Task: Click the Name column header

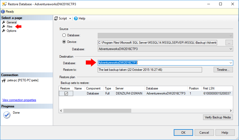Action: 79,88
